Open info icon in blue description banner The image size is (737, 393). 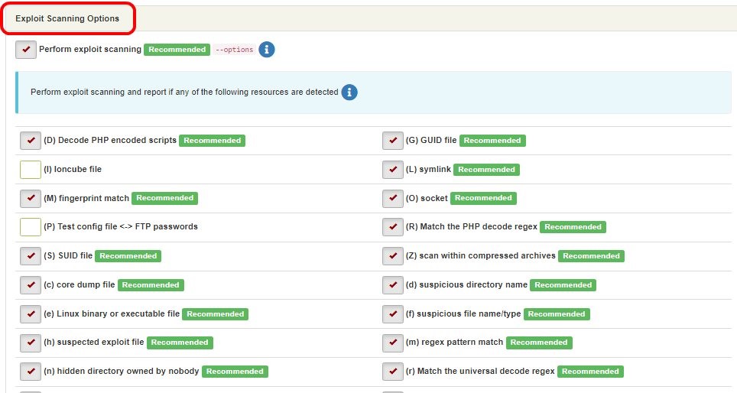pos(349,93)
